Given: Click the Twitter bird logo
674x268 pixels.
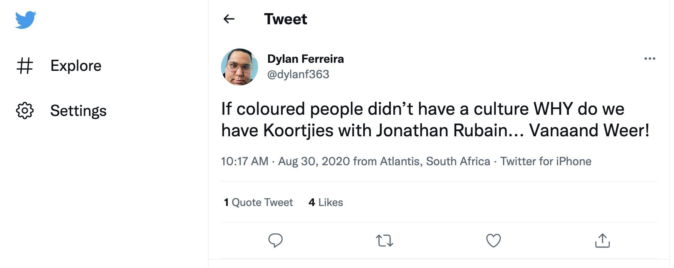Looking at the screenshot, I should click(25, 20).
